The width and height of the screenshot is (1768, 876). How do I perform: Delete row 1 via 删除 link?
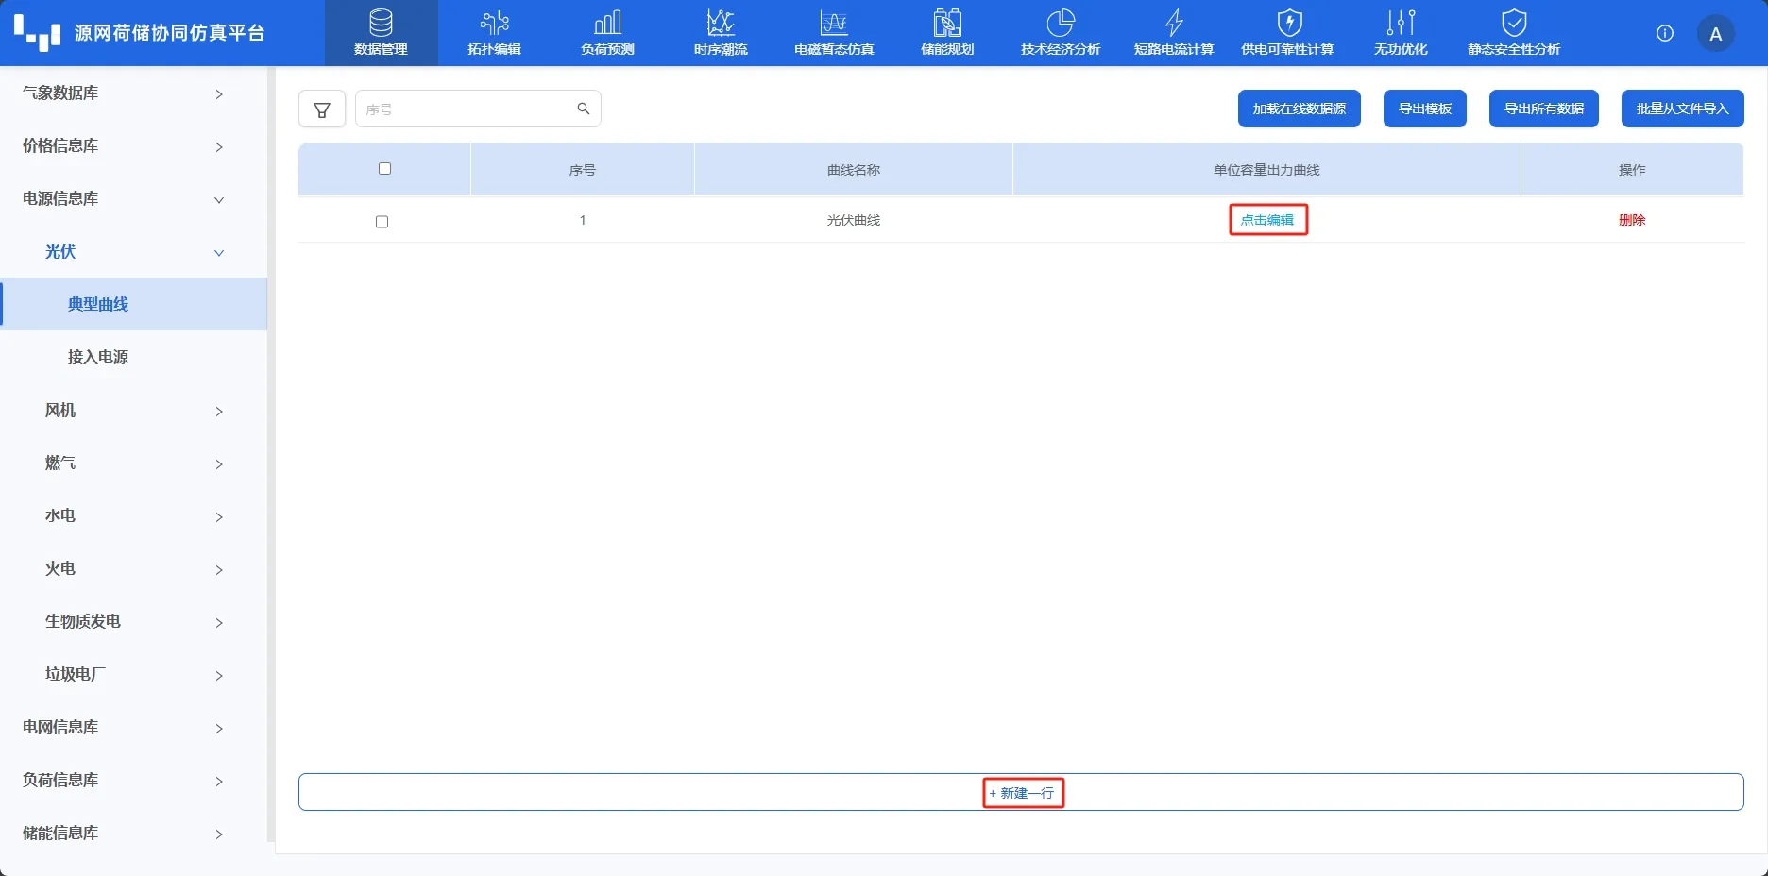tap(1632, 220)
